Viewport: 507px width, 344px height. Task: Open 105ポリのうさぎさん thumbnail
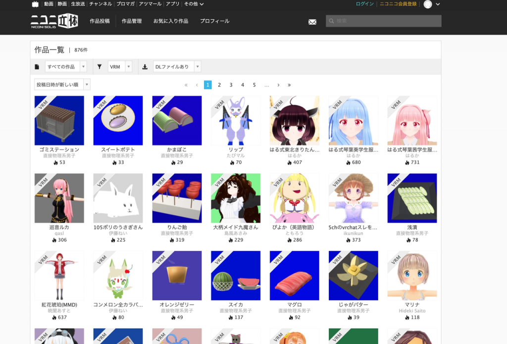pos(118,198)
